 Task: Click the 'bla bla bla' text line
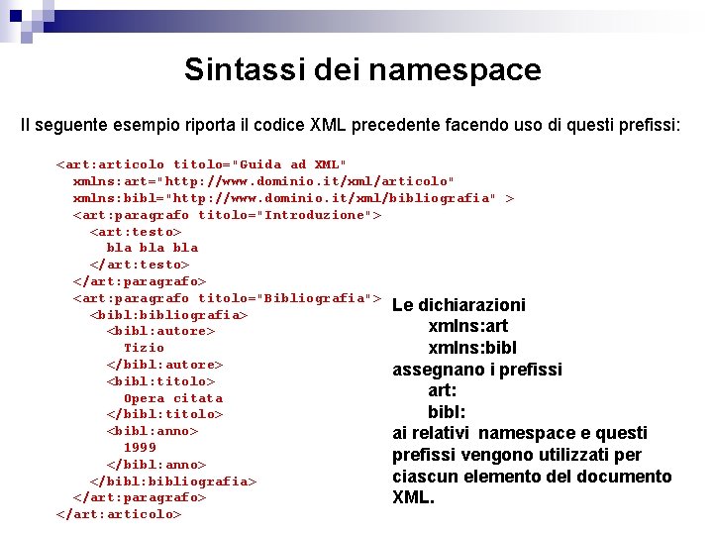click(153, 248)
